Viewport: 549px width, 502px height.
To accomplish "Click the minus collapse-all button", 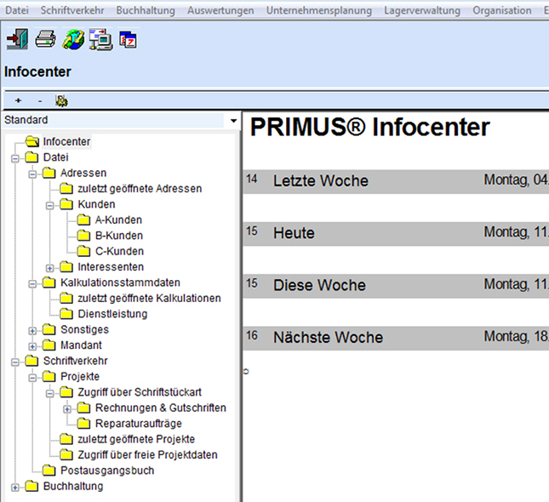I will point(39,100).
